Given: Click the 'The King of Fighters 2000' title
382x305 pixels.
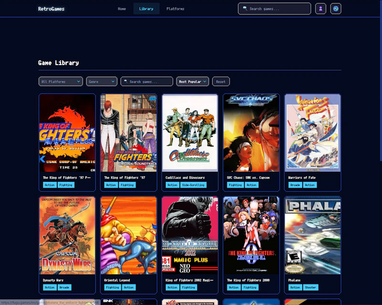Looking at the screenshot, I should (x=248, y=280).
